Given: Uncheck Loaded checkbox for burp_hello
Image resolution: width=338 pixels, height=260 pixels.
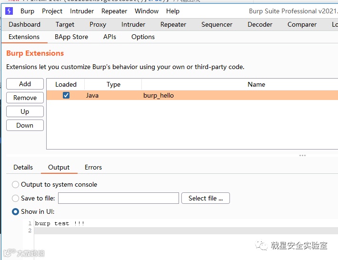Looking at the screenshot, I should pos(66,95).
